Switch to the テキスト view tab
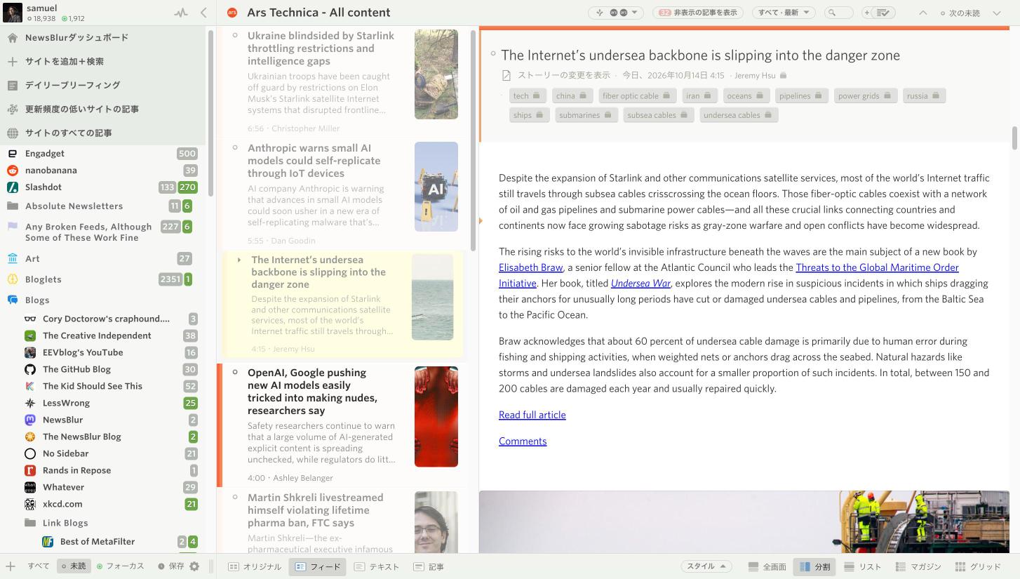 [377, 567]
